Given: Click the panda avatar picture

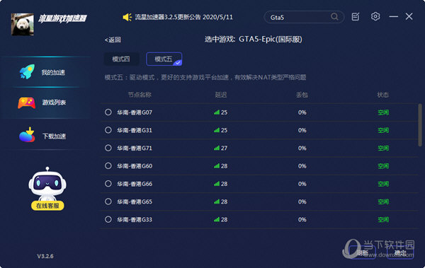Looking at the screenshot, I should 23,24.
